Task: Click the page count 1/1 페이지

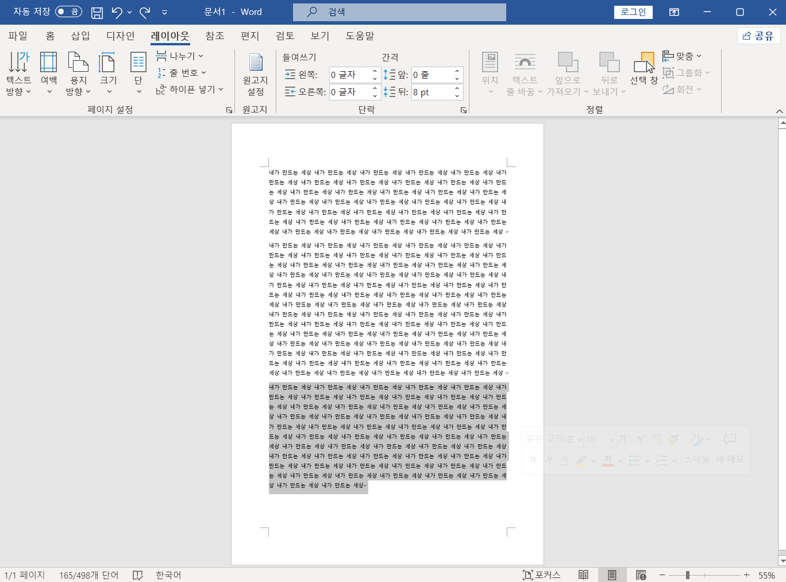Action: point(25,575)
